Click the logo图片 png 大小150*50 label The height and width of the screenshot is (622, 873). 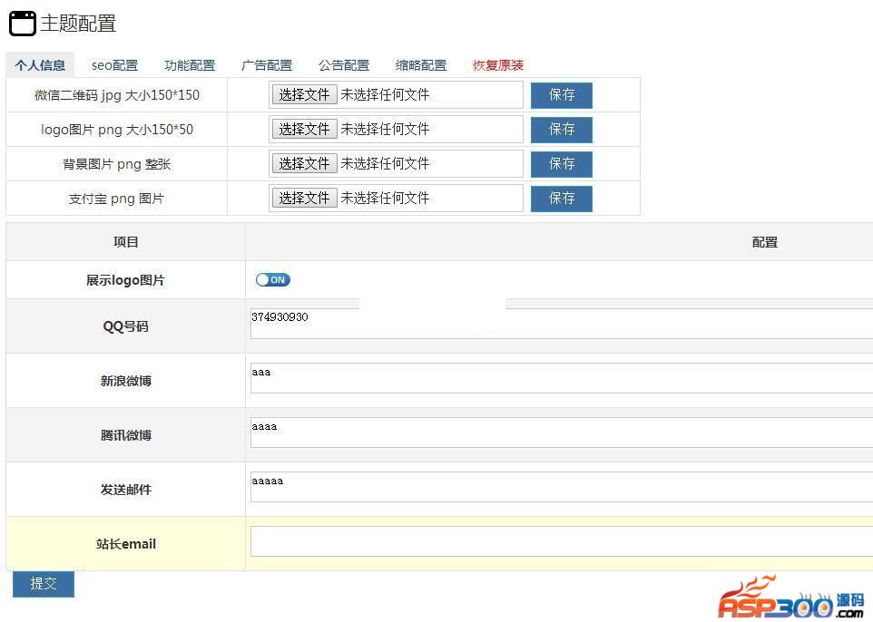coord(117,130)
